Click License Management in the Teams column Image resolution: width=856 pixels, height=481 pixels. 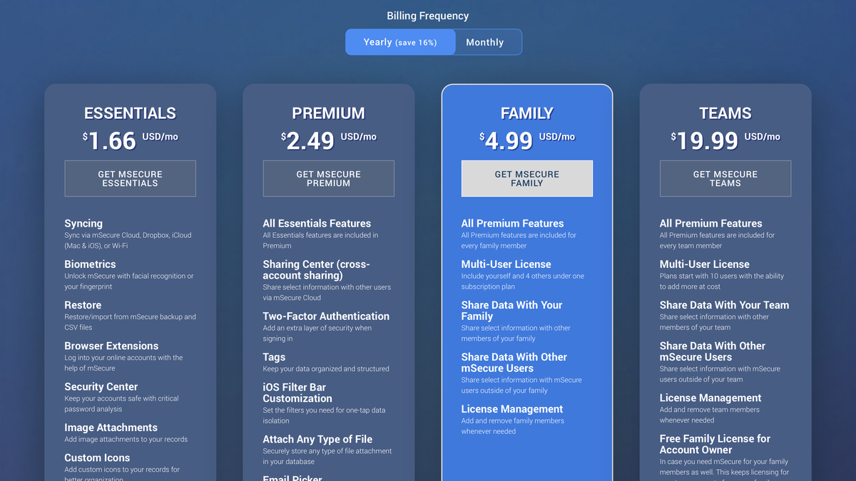pyautogui.click(x=710, y=398)
